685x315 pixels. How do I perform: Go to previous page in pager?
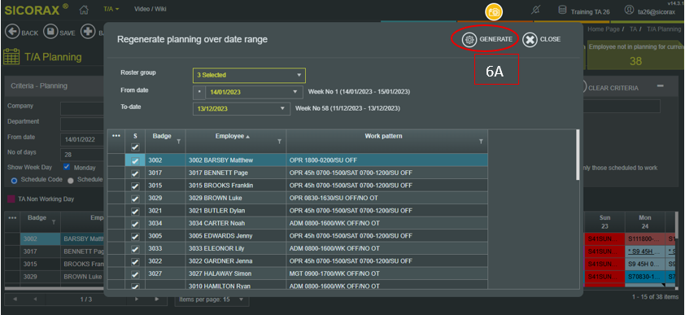click(x=35, y=300)
